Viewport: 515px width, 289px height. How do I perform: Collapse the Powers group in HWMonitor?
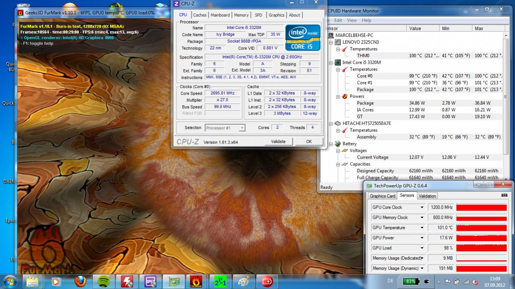click(x=338, y=96)
